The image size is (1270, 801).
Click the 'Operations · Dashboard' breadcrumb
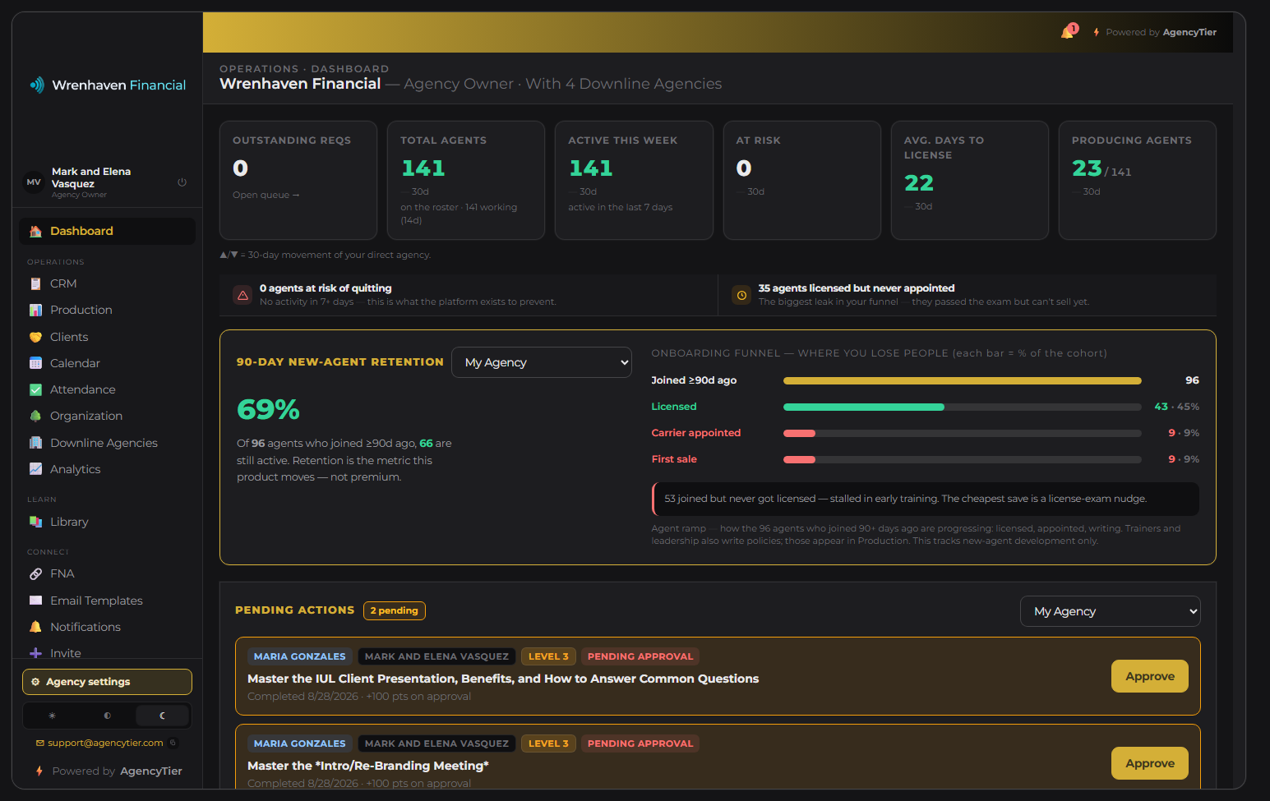click(304, 69)
